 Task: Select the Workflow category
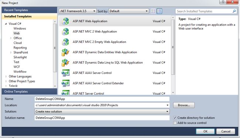point(20,72)
